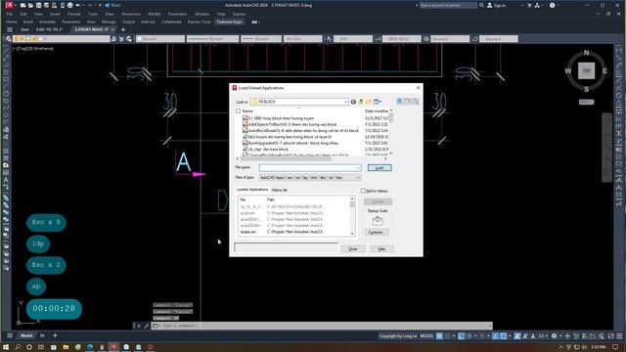626x352 pixels.
Task: Open the AutoCAD application menu button
Action: pos(9,5)
